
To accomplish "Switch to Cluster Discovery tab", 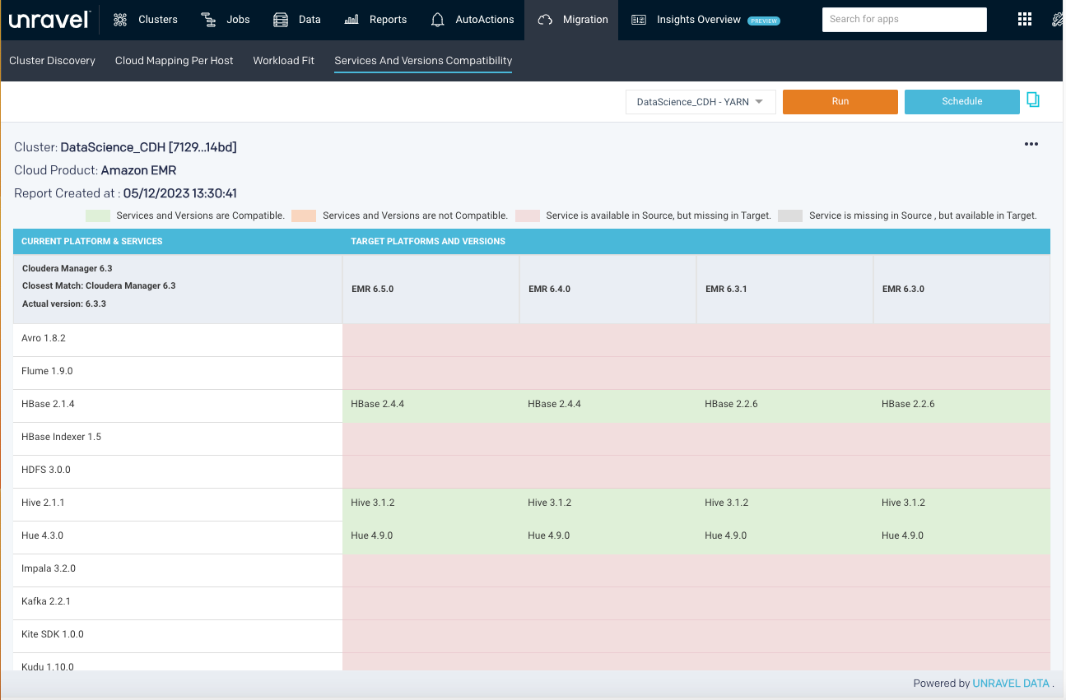I will click(x=52, y=61).
